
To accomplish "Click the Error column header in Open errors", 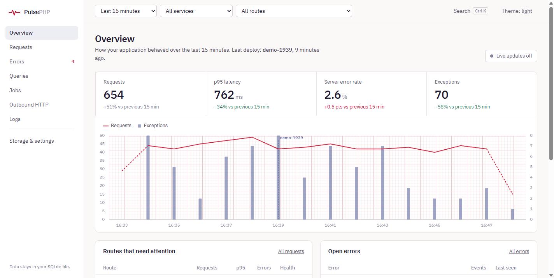I will [x=334, y=268].
